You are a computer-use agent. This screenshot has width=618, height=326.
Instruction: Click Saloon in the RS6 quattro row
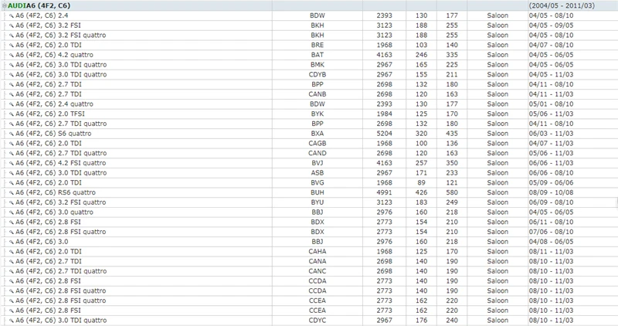(497, 193)
